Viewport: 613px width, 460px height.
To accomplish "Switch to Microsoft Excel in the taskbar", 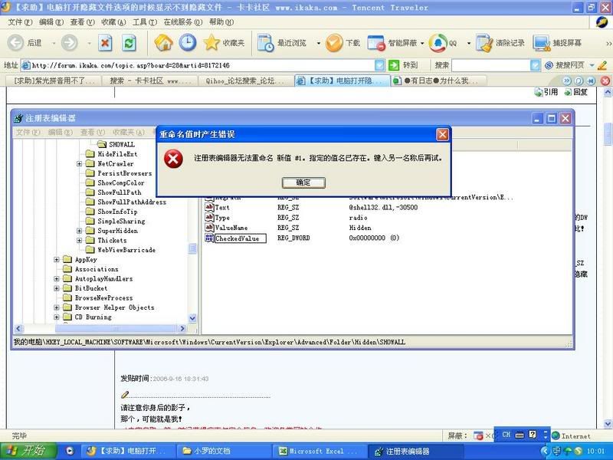I will tap(316, 452).
